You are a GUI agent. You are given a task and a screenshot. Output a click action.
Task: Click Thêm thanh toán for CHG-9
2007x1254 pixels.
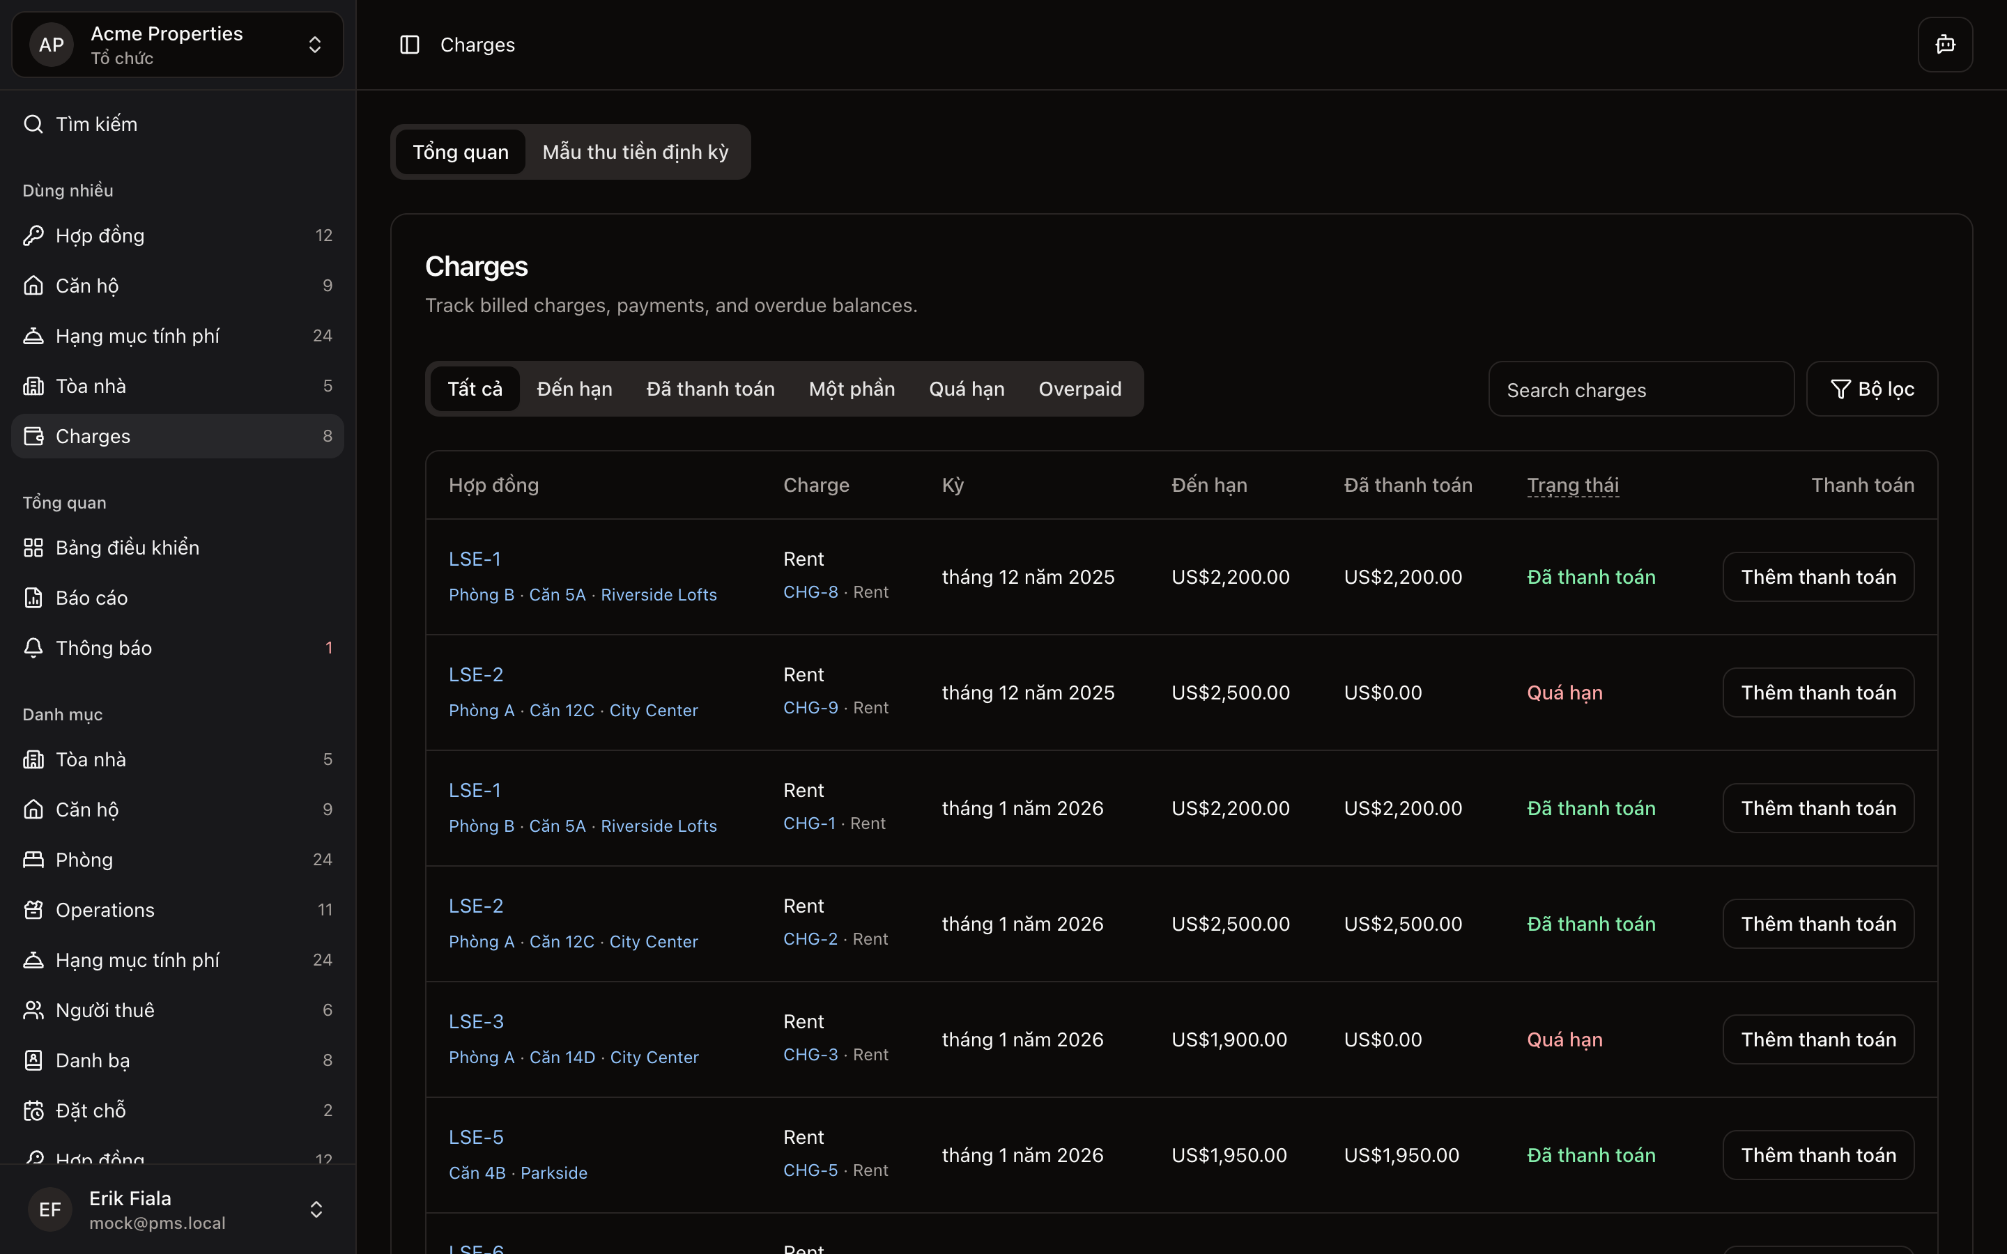tap(1818, 692)
